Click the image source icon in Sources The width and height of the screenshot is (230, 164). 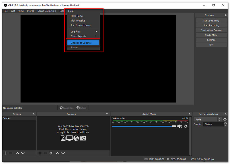click(63, 138)
